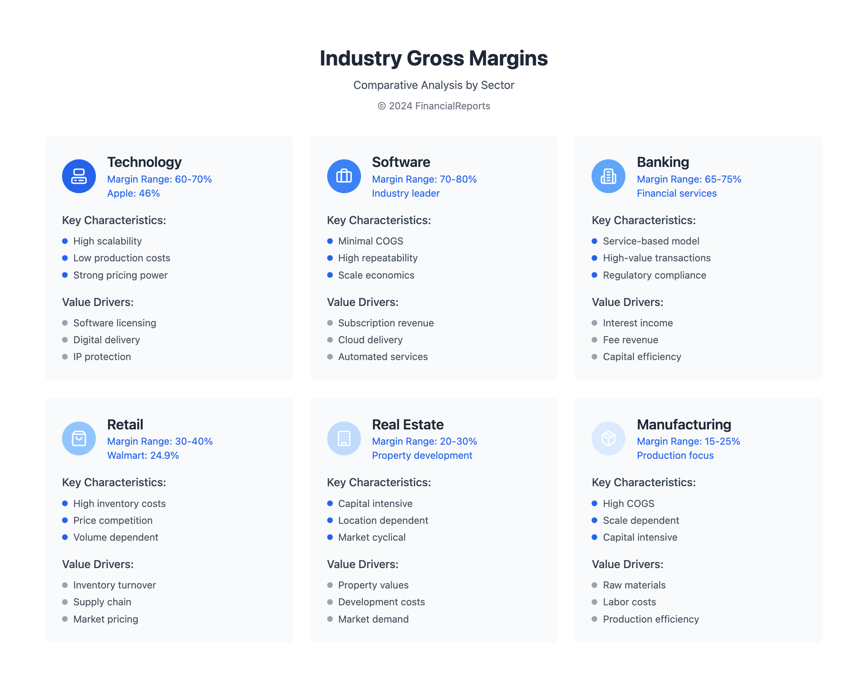Click the High scalability bullet item
Image resolution: width=868 pixels, height=688 pixels.
tap(107, 241)
